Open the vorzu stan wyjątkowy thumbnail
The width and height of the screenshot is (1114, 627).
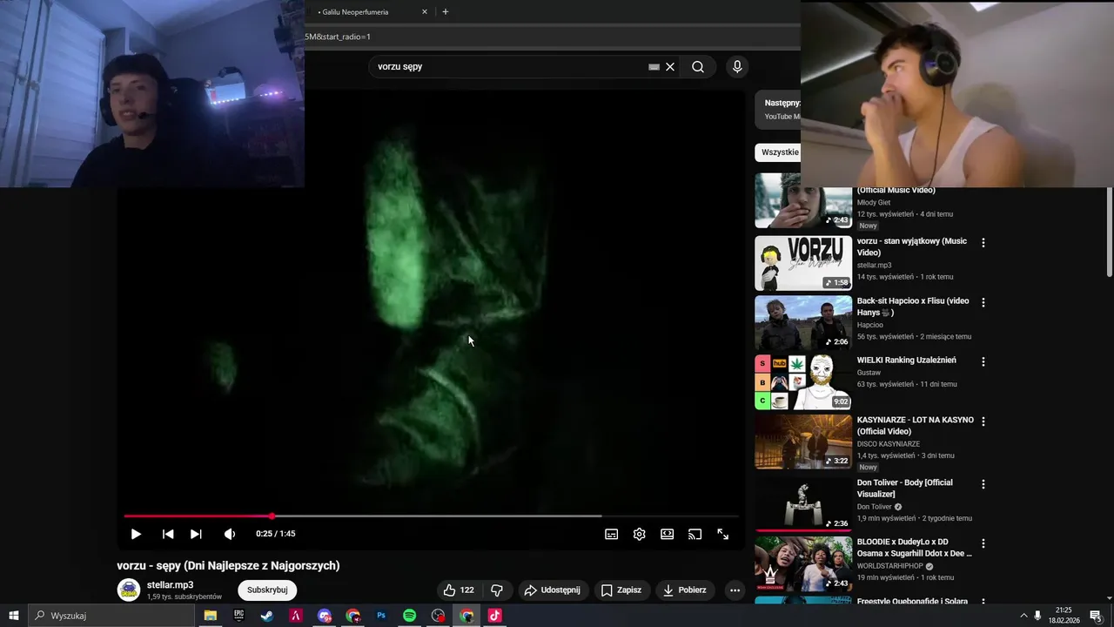[x=803, y=263]
